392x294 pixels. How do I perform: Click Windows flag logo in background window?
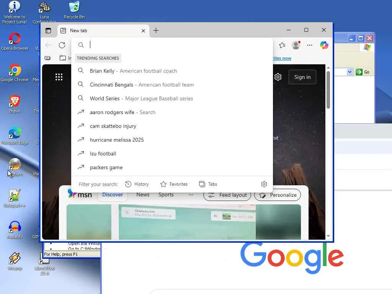tap(367, 47)
